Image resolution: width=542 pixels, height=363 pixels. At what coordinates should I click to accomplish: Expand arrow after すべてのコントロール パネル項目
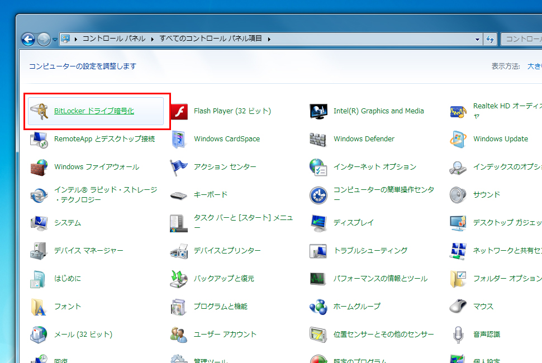269,39
